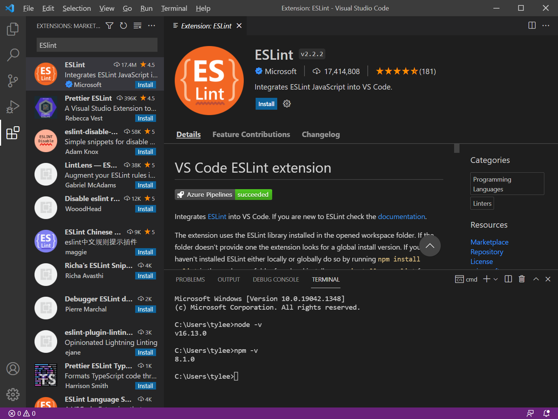This screenshot has width=558, height=419.
Task: Open the Repository resource link
Action: (x=487, y=252)
